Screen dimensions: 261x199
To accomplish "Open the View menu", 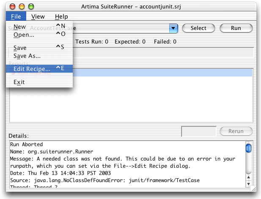I will point(38,16).
